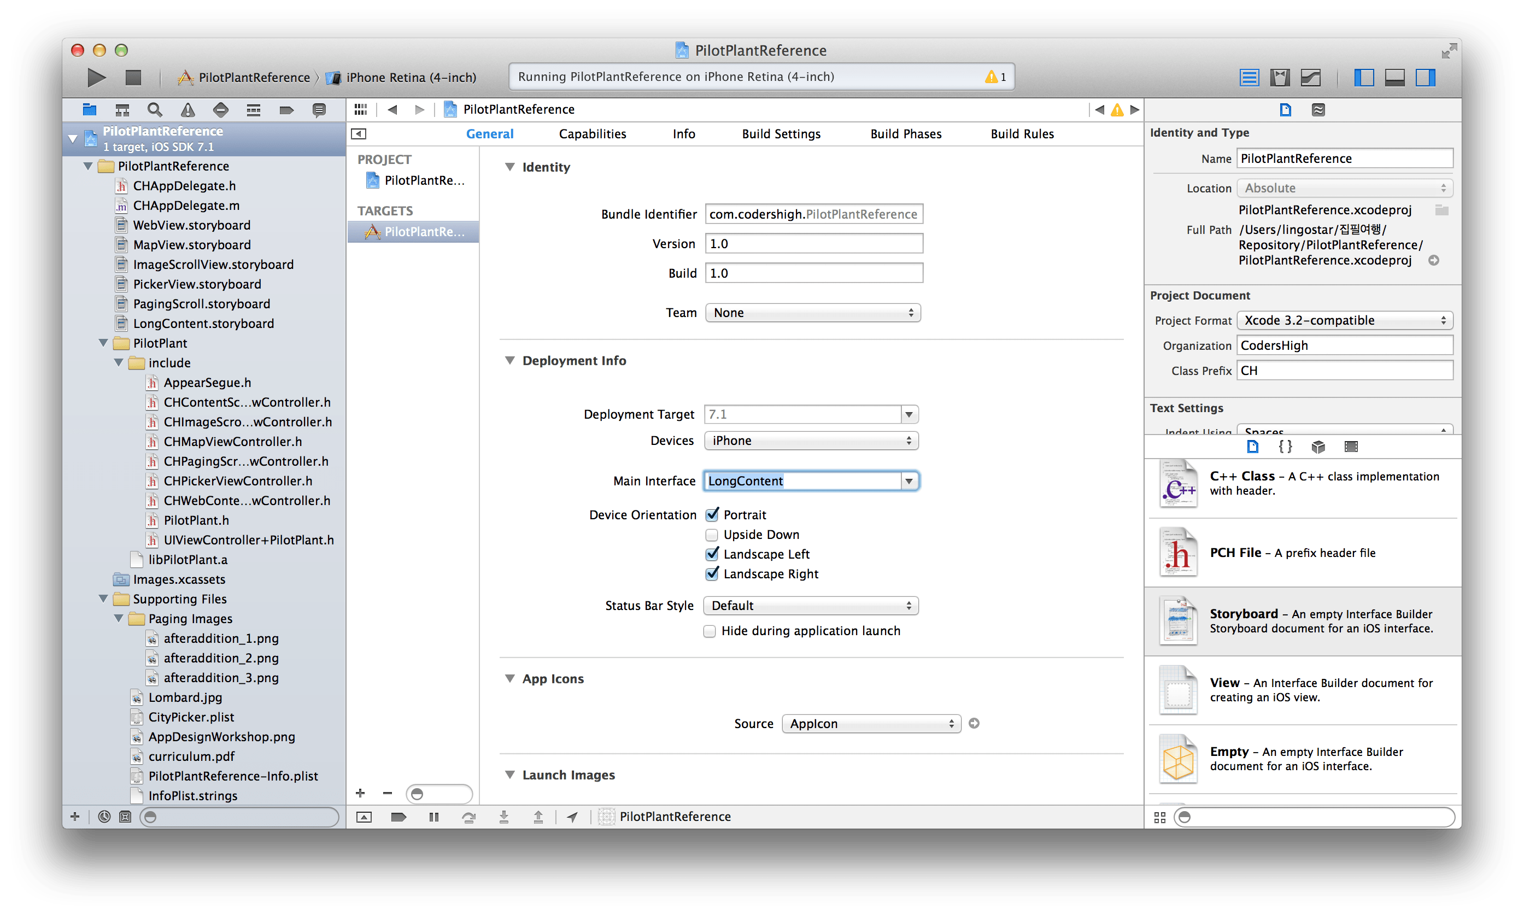Enable Portrait orientation checkbox
Image resolution: width=1524 pixels, height=915 pixels.
point(712,514)
